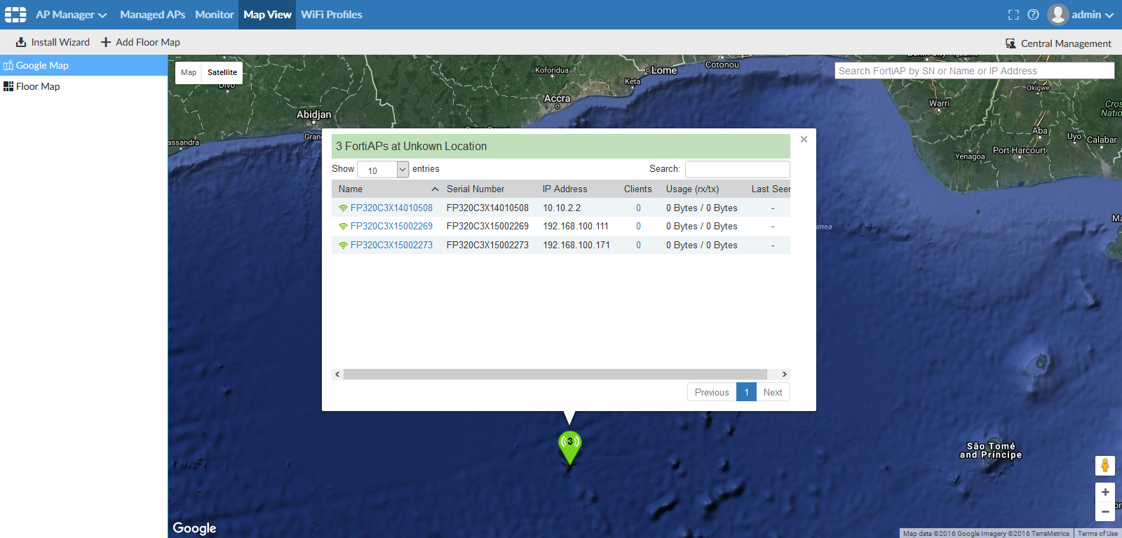Sort by Last Seen column

coord(771,189)
